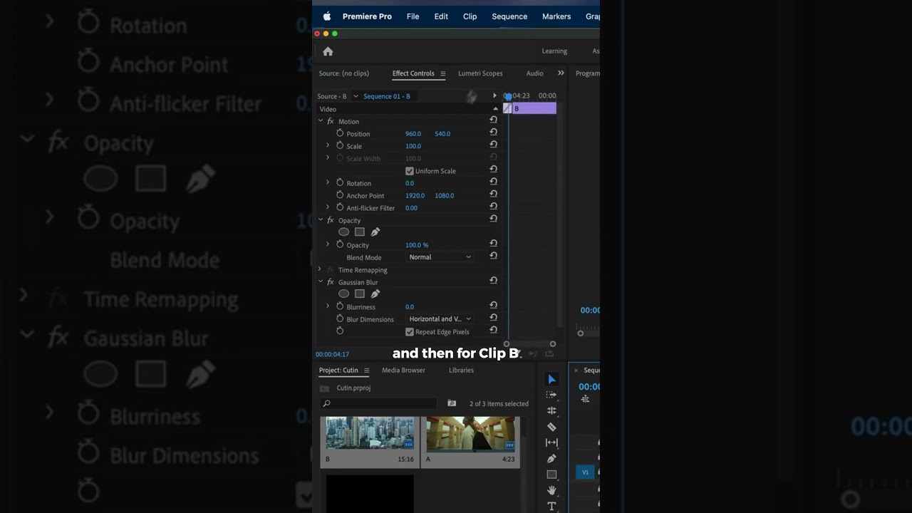Create 4-point polygon mask under Opacity

click(360, 232)
